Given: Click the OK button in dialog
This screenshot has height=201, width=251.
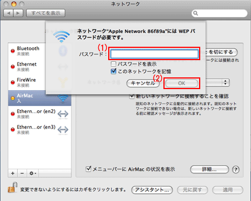Looking at the screenshot, I should pos(182,83).
